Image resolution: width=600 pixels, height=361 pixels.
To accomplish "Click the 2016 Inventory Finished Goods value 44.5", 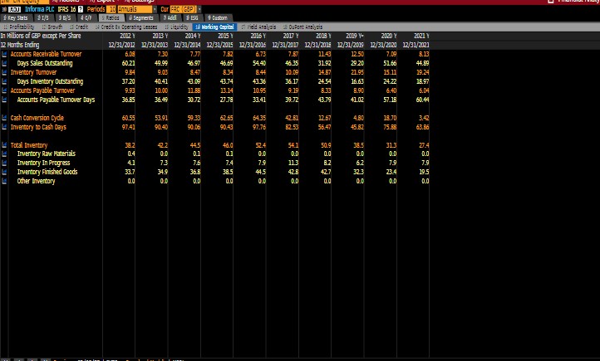I will click(x=261, y=173).
